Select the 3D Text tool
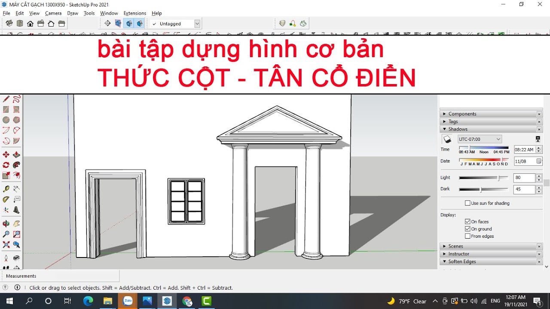 click(16, 210)
